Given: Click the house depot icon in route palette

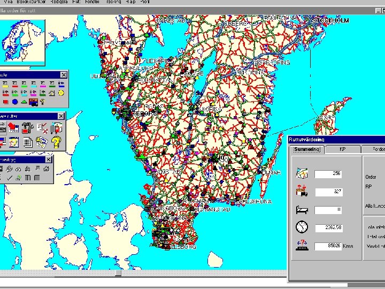Looking at the screenshot, I should coord(52,93).
